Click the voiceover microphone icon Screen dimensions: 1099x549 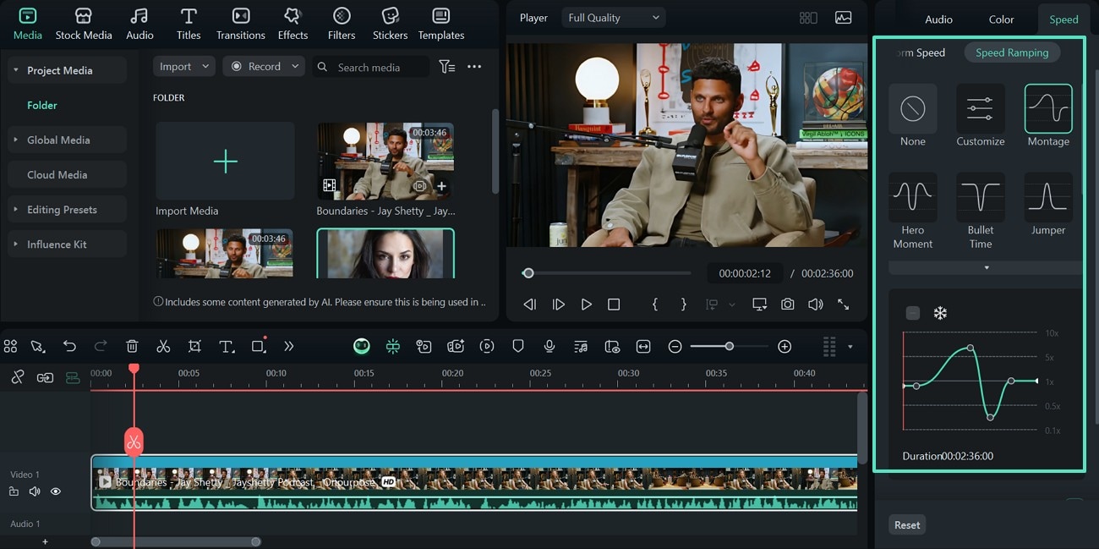[x=549, y=346]
